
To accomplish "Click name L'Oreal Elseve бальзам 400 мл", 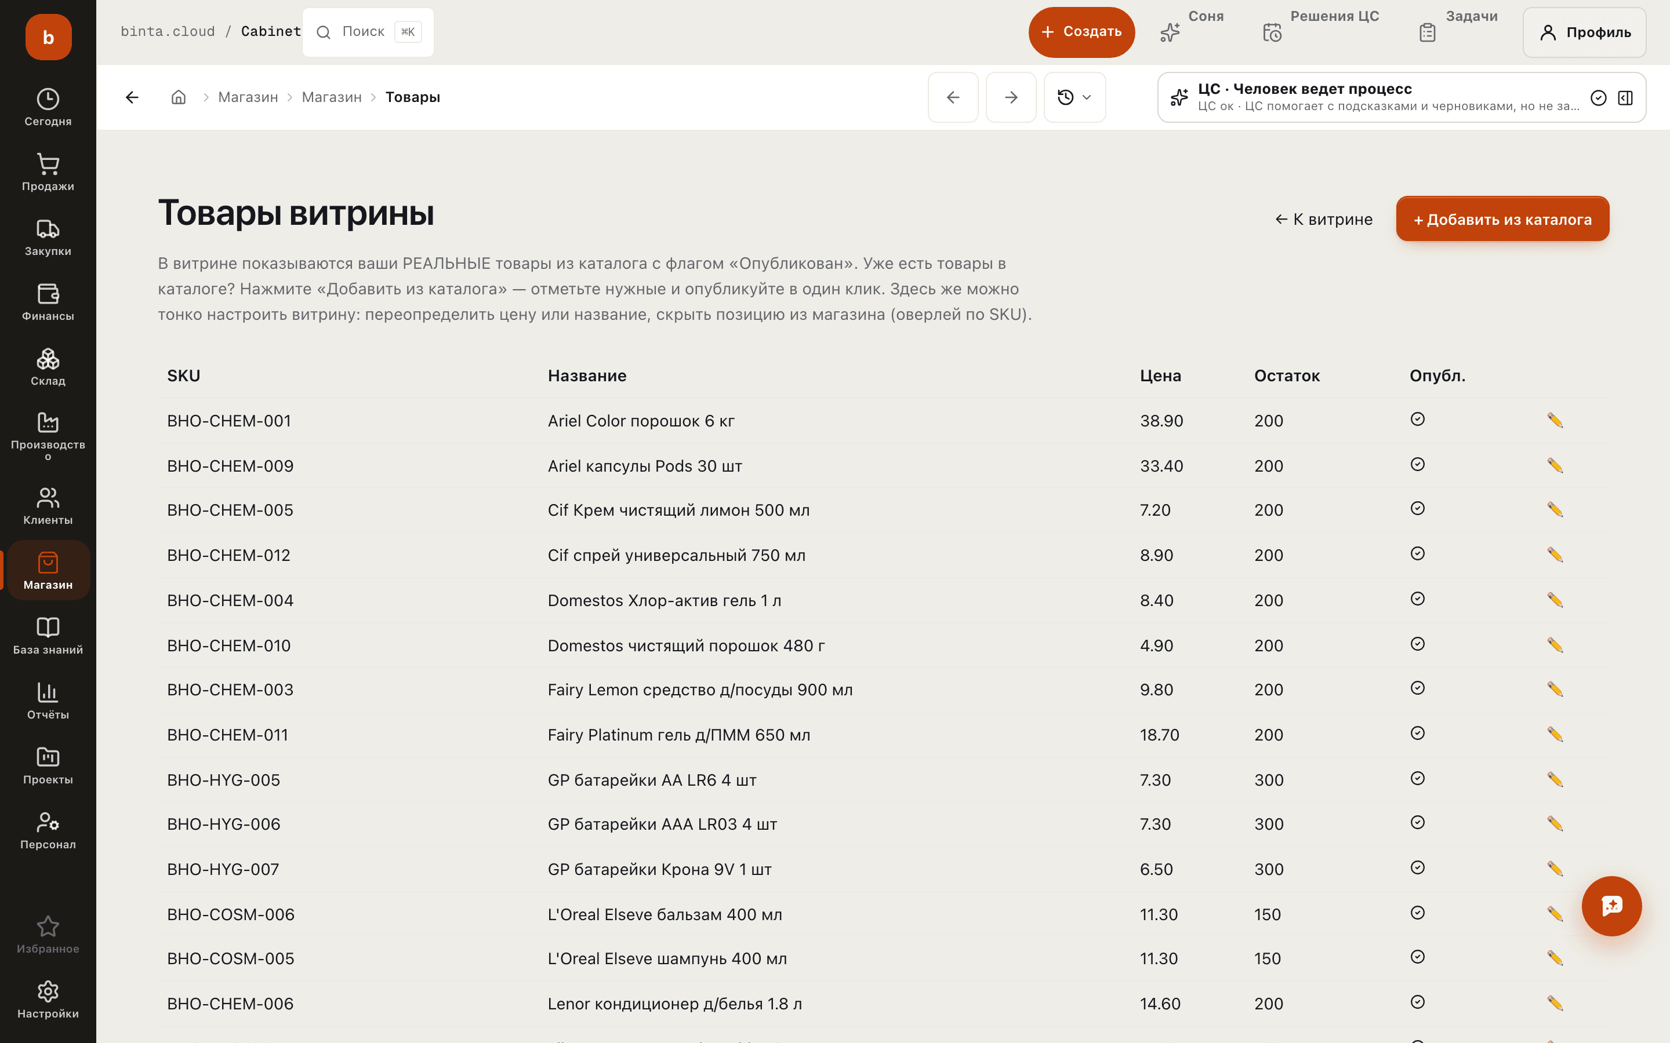I will coord(665,915).
